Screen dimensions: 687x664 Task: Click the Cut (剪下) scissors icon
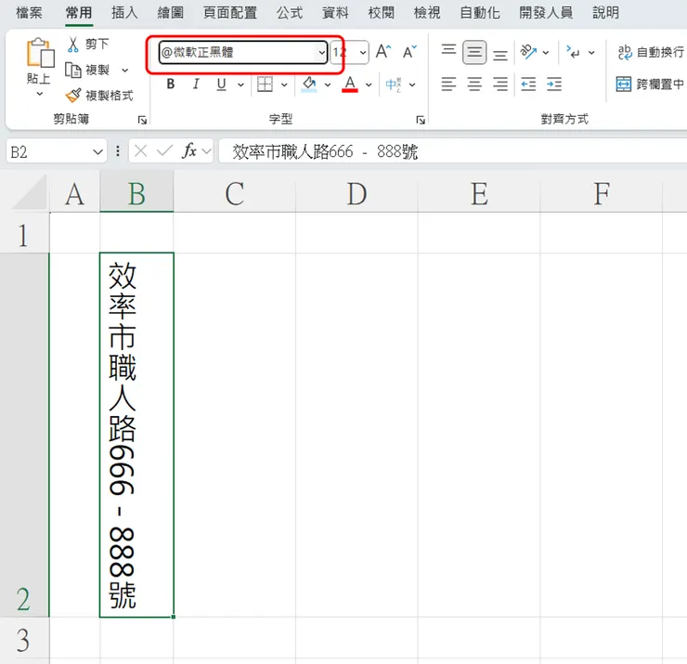[x=72, y=45]
